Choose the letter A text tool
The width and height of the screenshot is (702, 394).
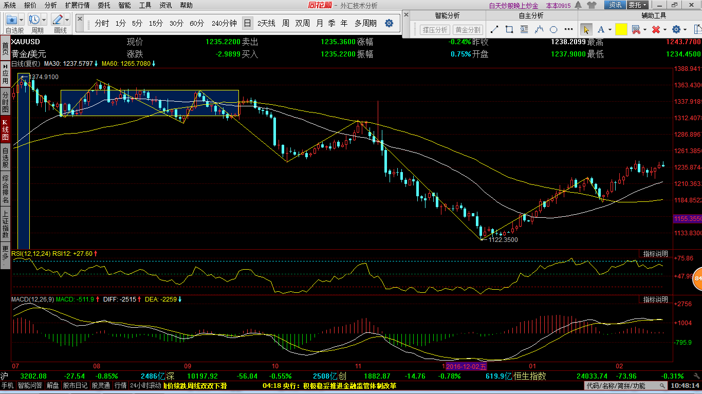[x=601, y=29]
